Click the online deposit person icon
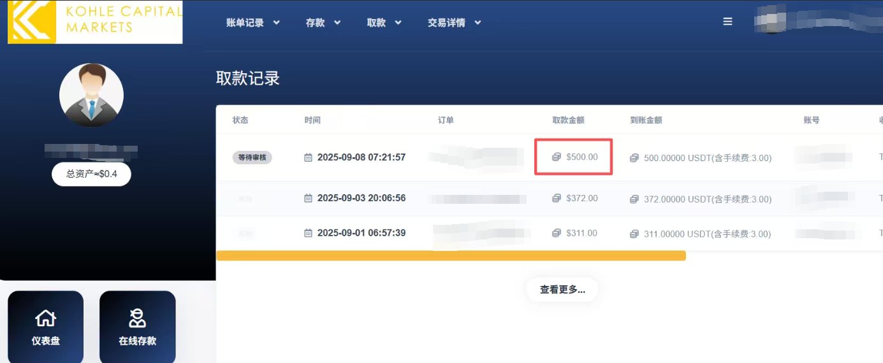Image resolution: width=883 pixels, height=363 pixels. (137, 317)
